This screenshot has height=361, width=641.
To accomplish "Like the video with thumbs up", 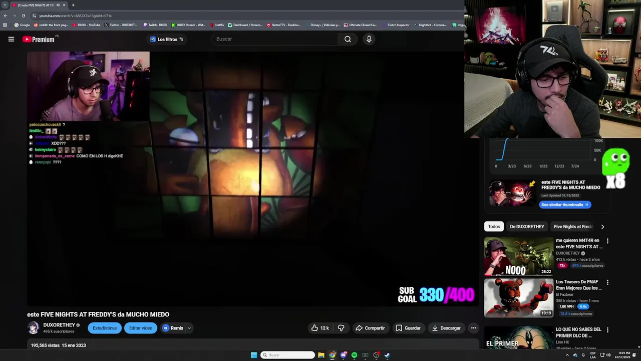I will (320, 328).
